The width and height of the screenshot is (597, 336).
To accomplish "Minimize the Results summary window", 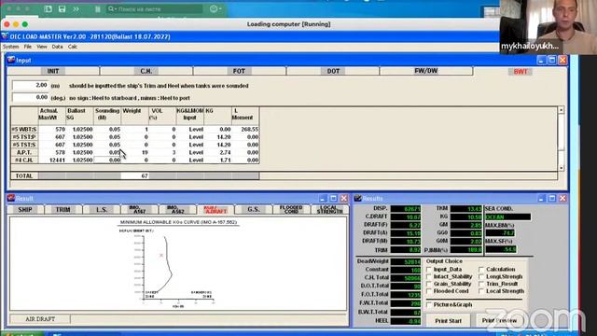I will pos(541,199).
